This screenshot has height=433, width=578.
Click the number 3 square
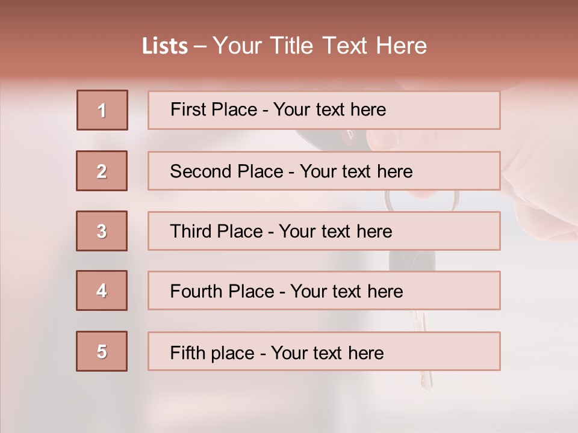click(102, 231)
